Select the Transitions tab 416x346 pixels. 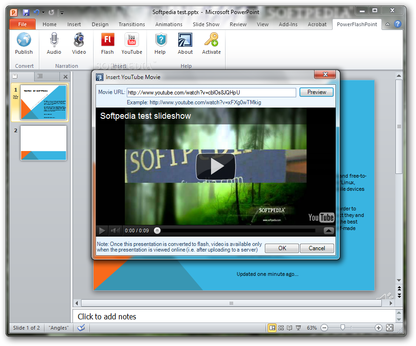click(131, 24)
